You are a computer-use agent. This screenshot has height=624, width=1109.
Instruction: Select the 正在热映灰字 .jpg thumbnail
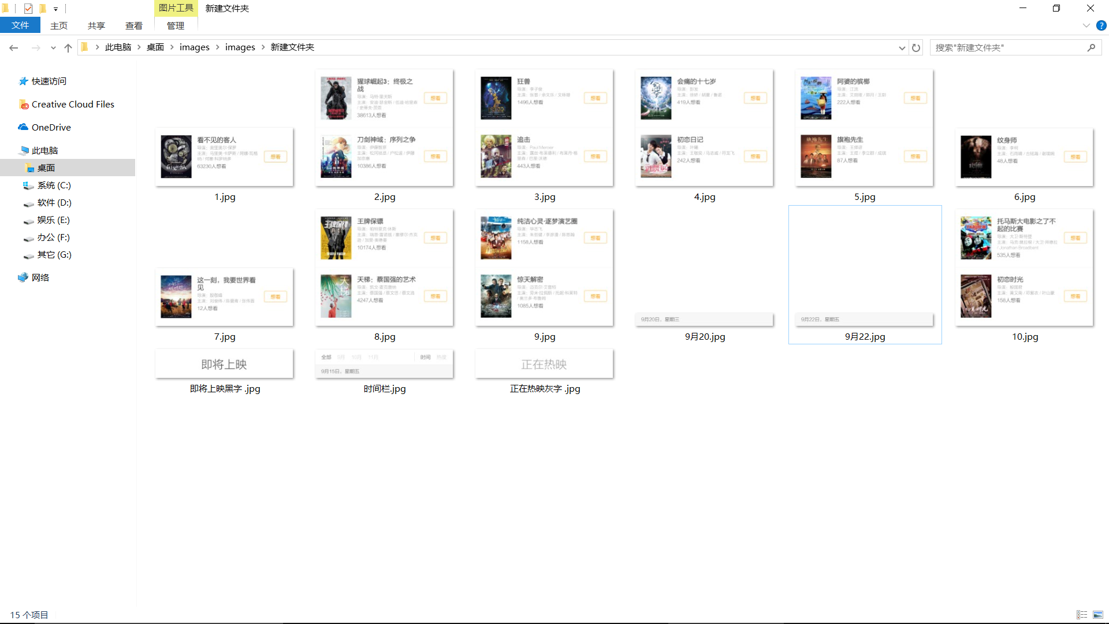click(x=544, y=364)
